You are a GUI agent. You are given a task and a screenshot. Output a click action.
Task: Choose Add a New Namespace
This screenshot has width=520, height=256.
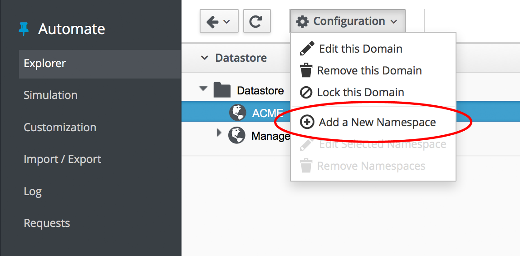(377, 123)
